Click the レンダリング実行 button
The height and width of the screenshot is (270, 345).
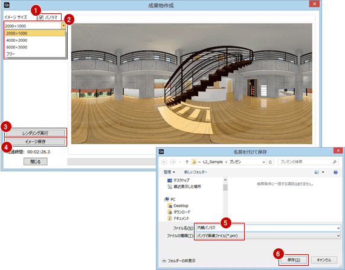(35, 133)
